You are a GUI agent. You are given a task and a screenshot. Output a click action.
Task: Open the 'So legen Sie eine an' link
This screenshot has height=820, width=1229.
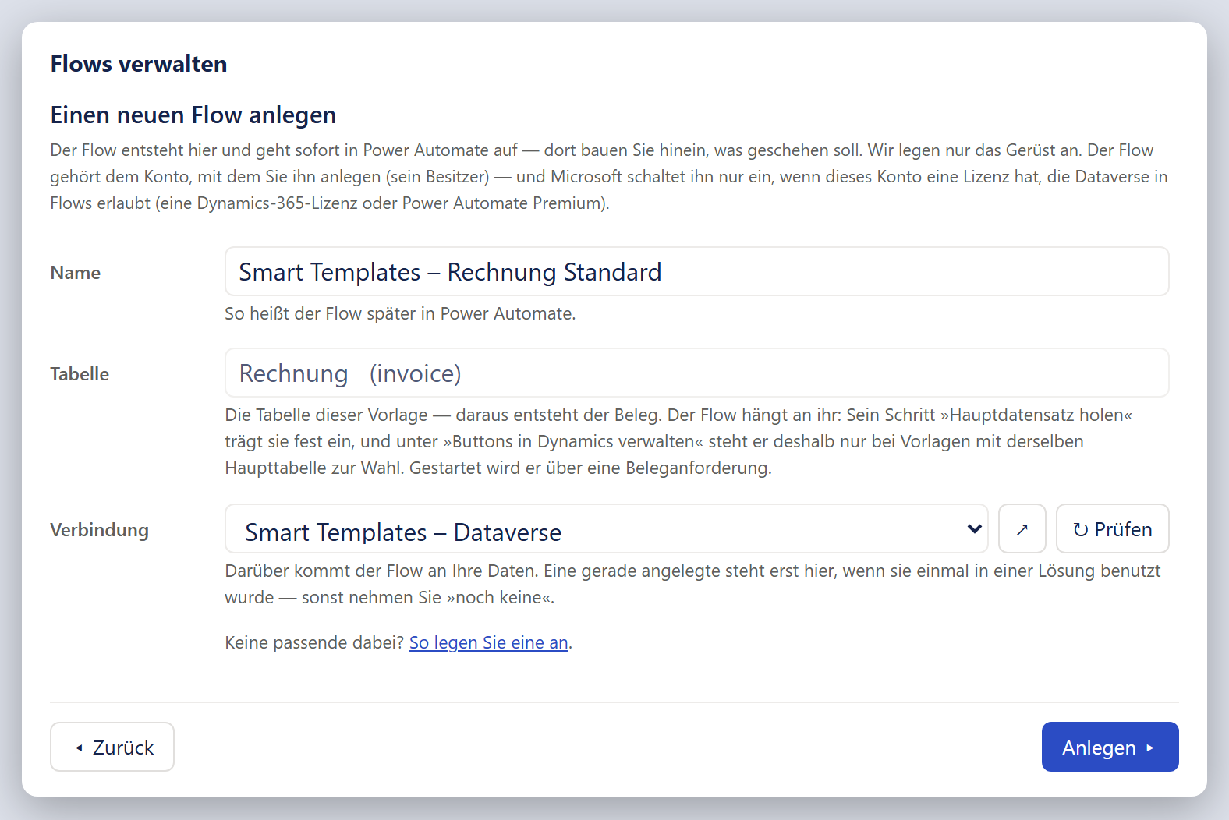coord(489,643)
